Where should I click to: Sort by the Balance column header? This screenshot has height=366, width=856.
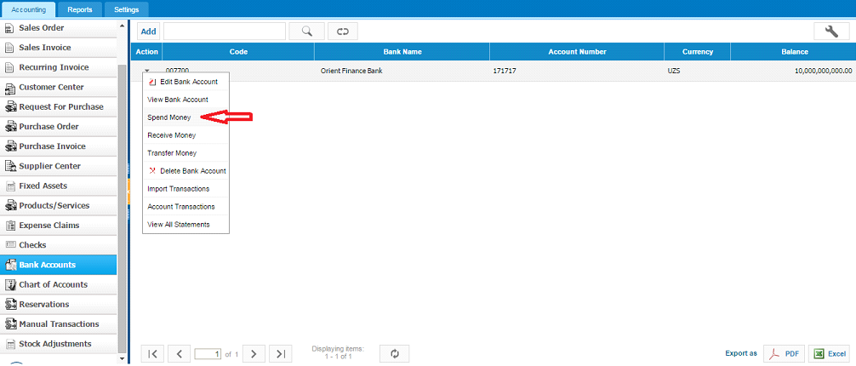(x=794, y=52)
